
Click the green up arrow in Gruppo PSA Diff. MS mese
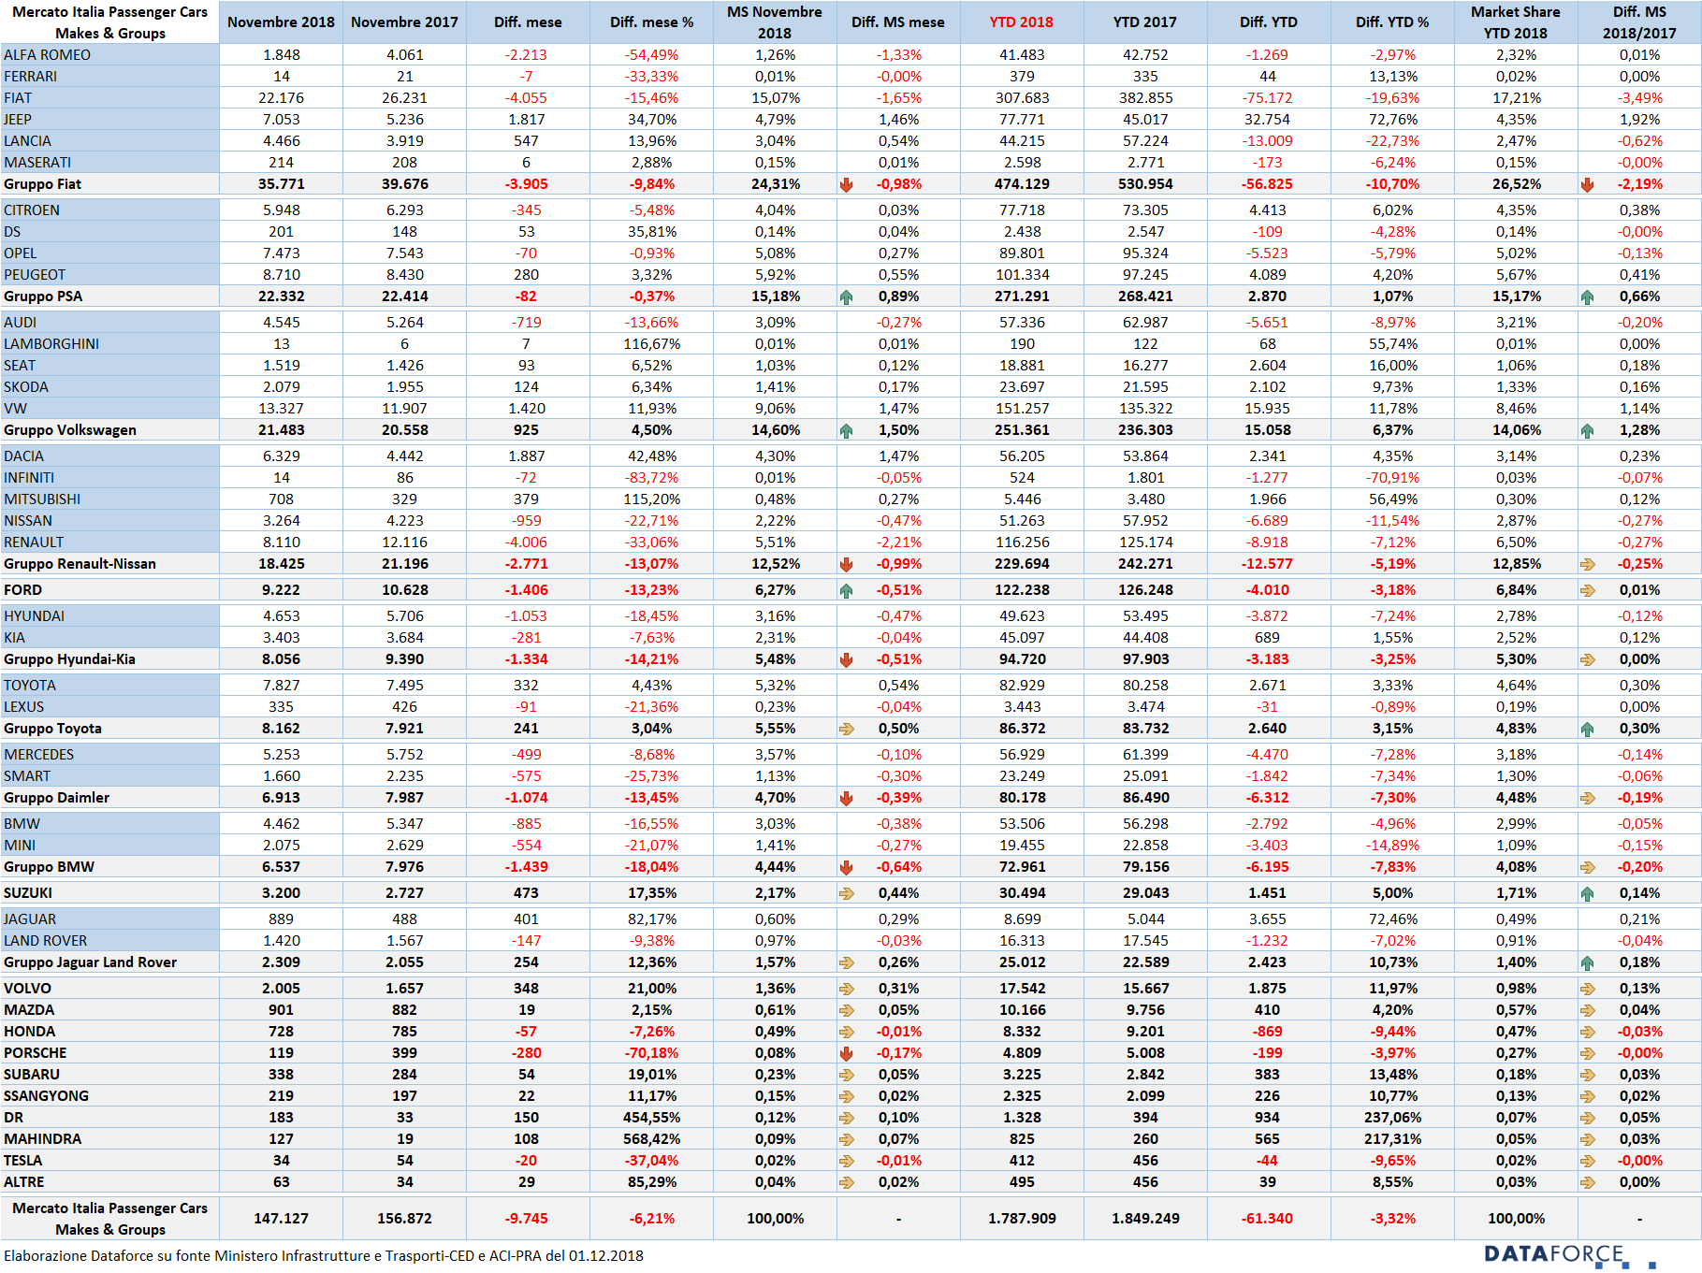click(846, 297)
